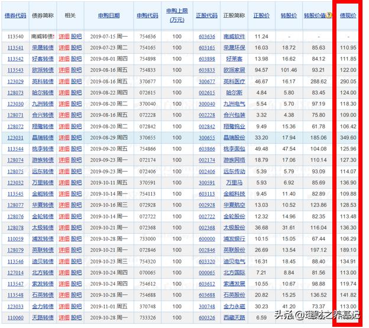The width and height of the screenshot is (369, 328).
Task: Open 股吧 for the 远东转债 row
Action: (x=76, y=171)
